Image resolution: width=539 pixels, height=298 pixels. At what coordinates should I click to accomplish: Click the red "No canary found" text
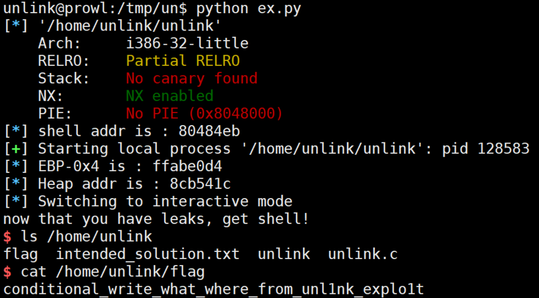click(x=192, y=78)
